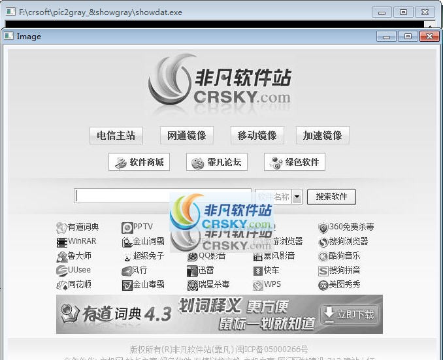Image resolution: width=443 pixels, height=360 pixels.
Task: Click the QQ影音 film reel icon
Action: 192,257
